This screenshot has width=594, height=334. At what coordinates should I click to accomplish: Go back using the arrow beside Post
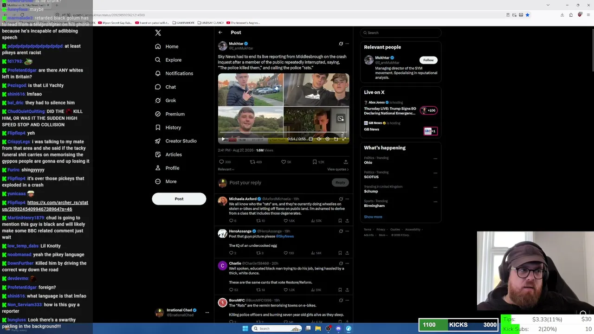220,32
